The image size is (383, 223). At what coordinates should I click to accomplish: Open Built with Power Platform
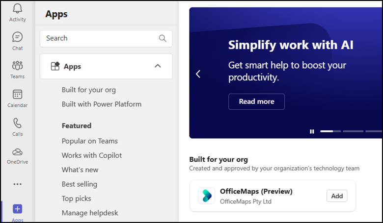pos(102,104)
